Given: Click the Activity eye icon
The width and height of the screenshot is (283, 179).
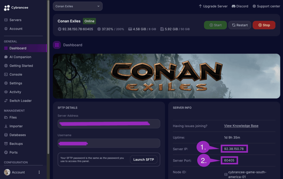Looking at the screenshot, I should [6, 92].
